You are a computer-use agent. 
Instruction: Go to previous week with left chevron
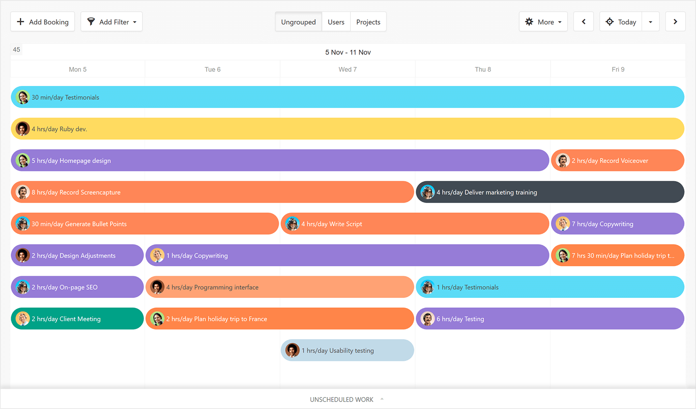pos(583,22)
